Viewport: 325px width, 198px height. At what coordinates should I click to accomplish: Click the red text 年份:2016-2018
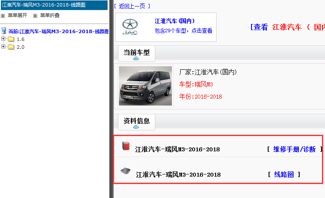tap(201, 96)
